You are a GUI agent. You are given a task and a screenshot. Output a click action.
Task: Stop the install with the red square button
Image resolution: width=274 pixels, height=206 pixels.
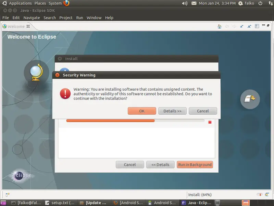(x=210, y=122)
